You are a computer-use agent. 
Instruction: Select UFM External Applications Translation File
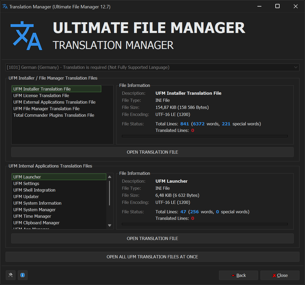point(54,102)
